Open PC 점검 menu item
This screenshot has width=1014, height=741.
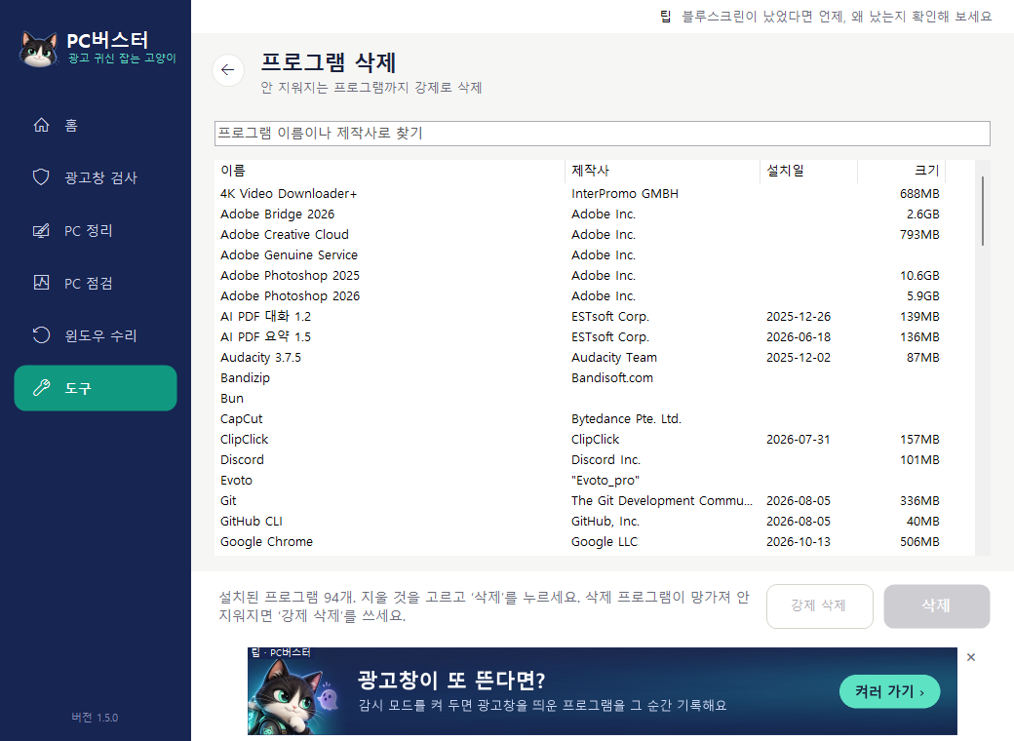click(96, 283)
